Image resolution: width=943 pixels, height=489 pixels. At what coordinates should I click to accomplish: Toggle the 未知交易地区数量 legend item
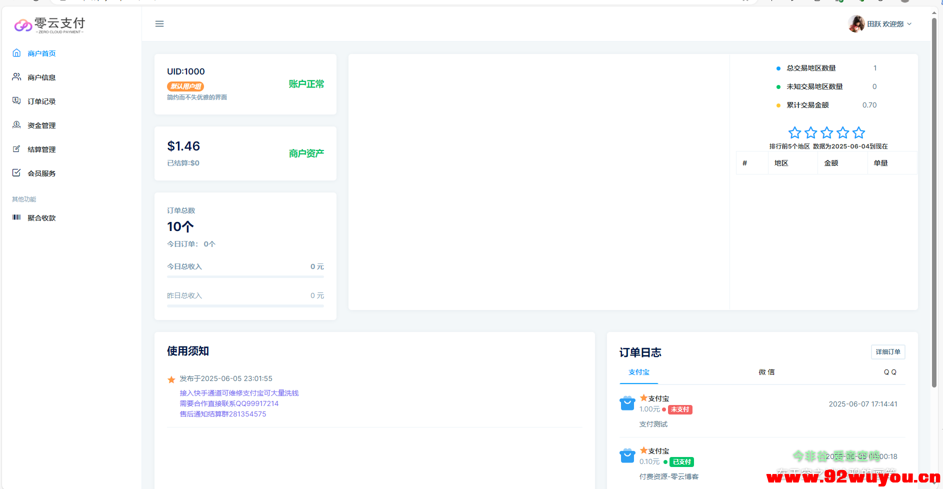814,86
